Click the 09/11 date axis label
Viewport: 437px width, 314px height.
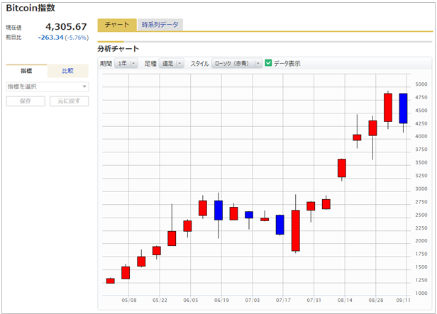pyautogui.click(x=403, y=301)
